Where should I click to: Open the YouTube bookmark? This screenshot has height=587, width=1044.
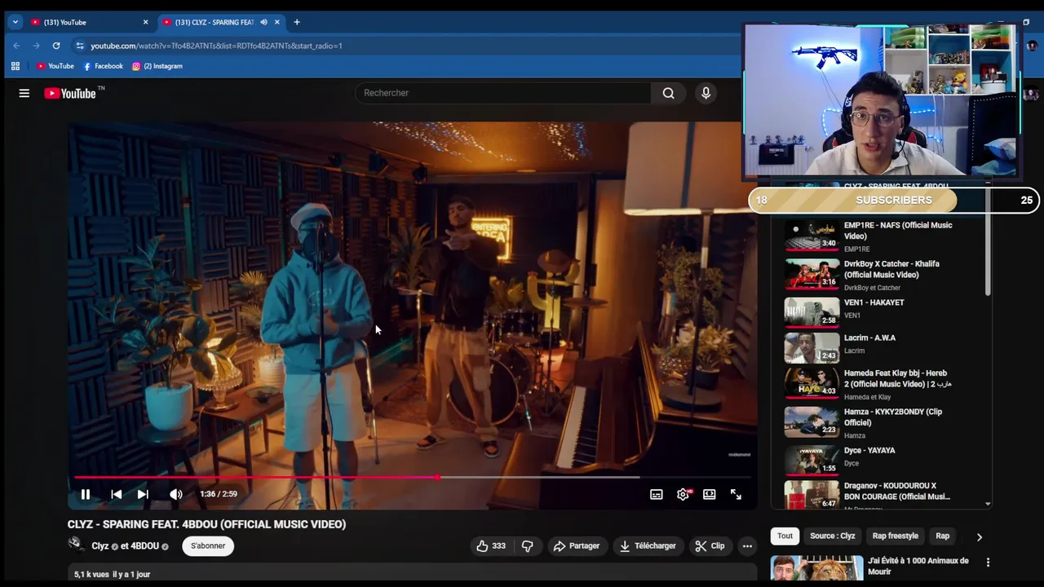click(x=55, y=66)
